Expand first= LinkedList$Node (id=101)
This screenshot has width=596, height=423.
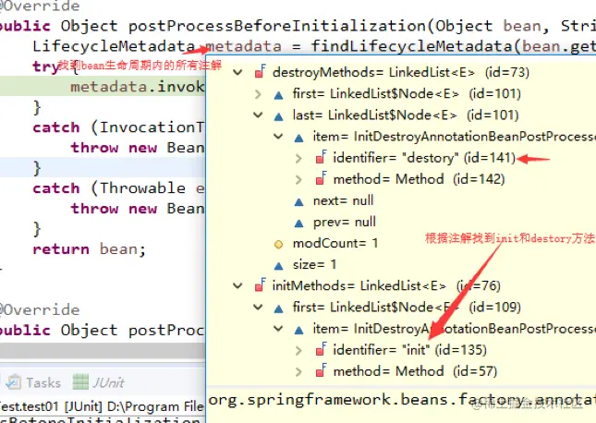coord(258,94)
